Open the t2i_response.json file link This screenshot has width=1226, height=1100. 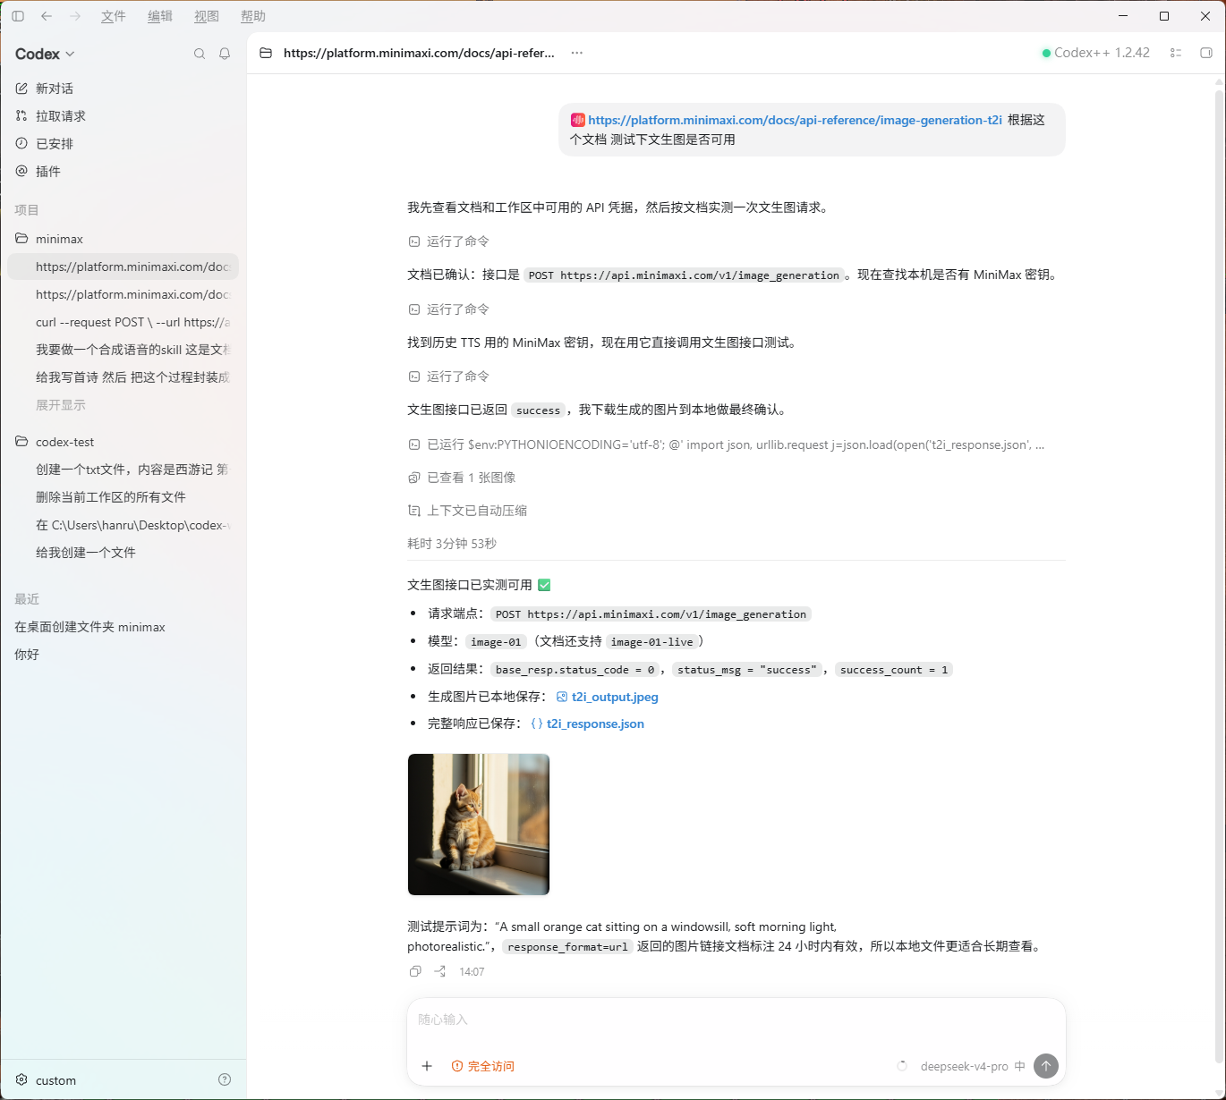tap(588, 723)
